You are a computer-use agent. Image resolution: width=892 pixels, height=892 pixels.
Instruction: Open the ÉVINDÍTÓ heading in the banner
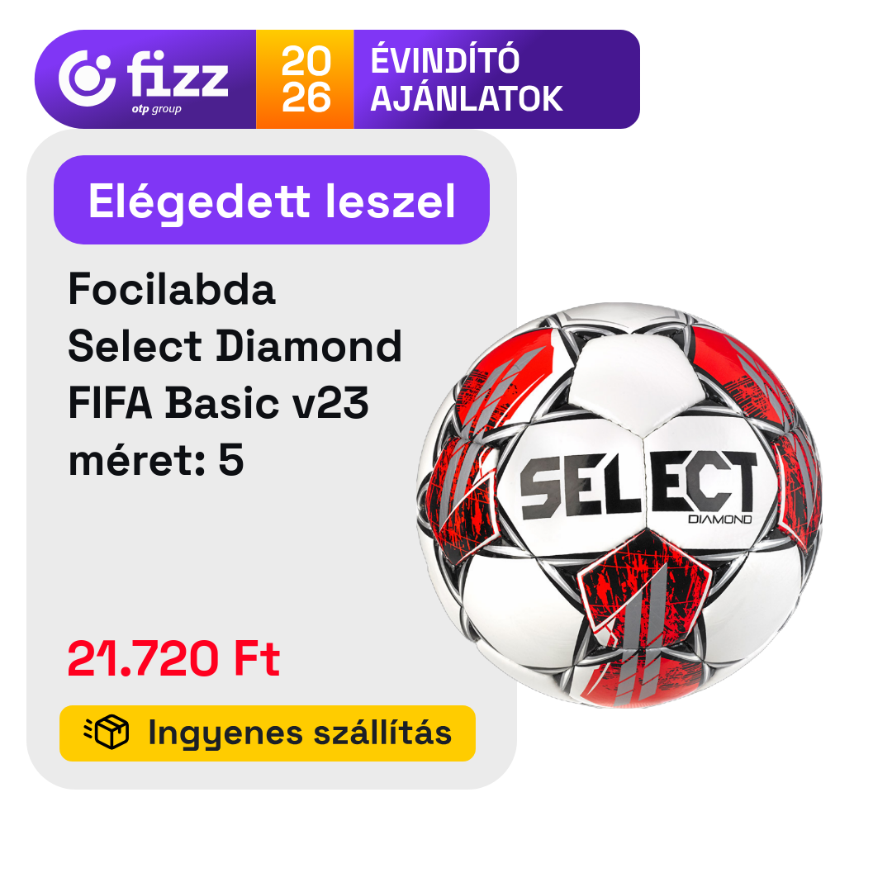tap(445, 59)
